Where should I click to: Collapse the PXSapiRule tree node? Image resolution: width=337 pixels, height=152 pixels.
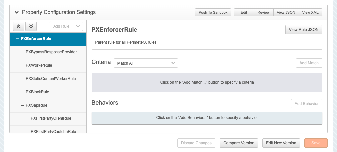[x=22, y=105]
